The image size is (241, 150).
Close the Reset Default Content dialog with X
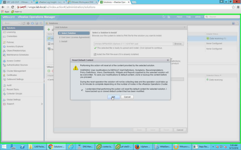tap(168, 60)
